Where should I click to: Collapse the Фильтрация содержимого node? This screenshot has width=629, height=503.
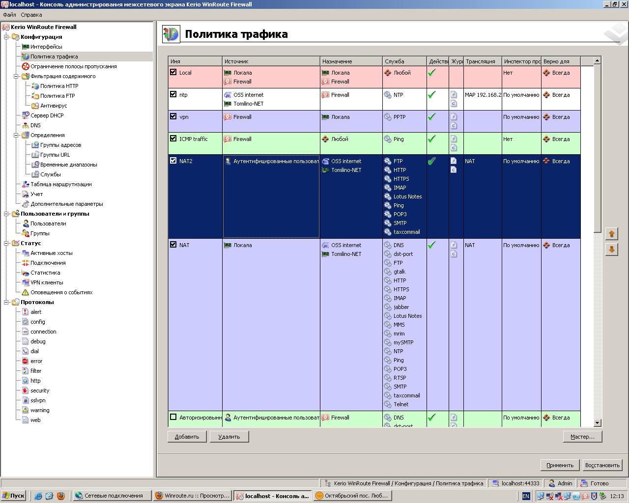click(17, 76)
